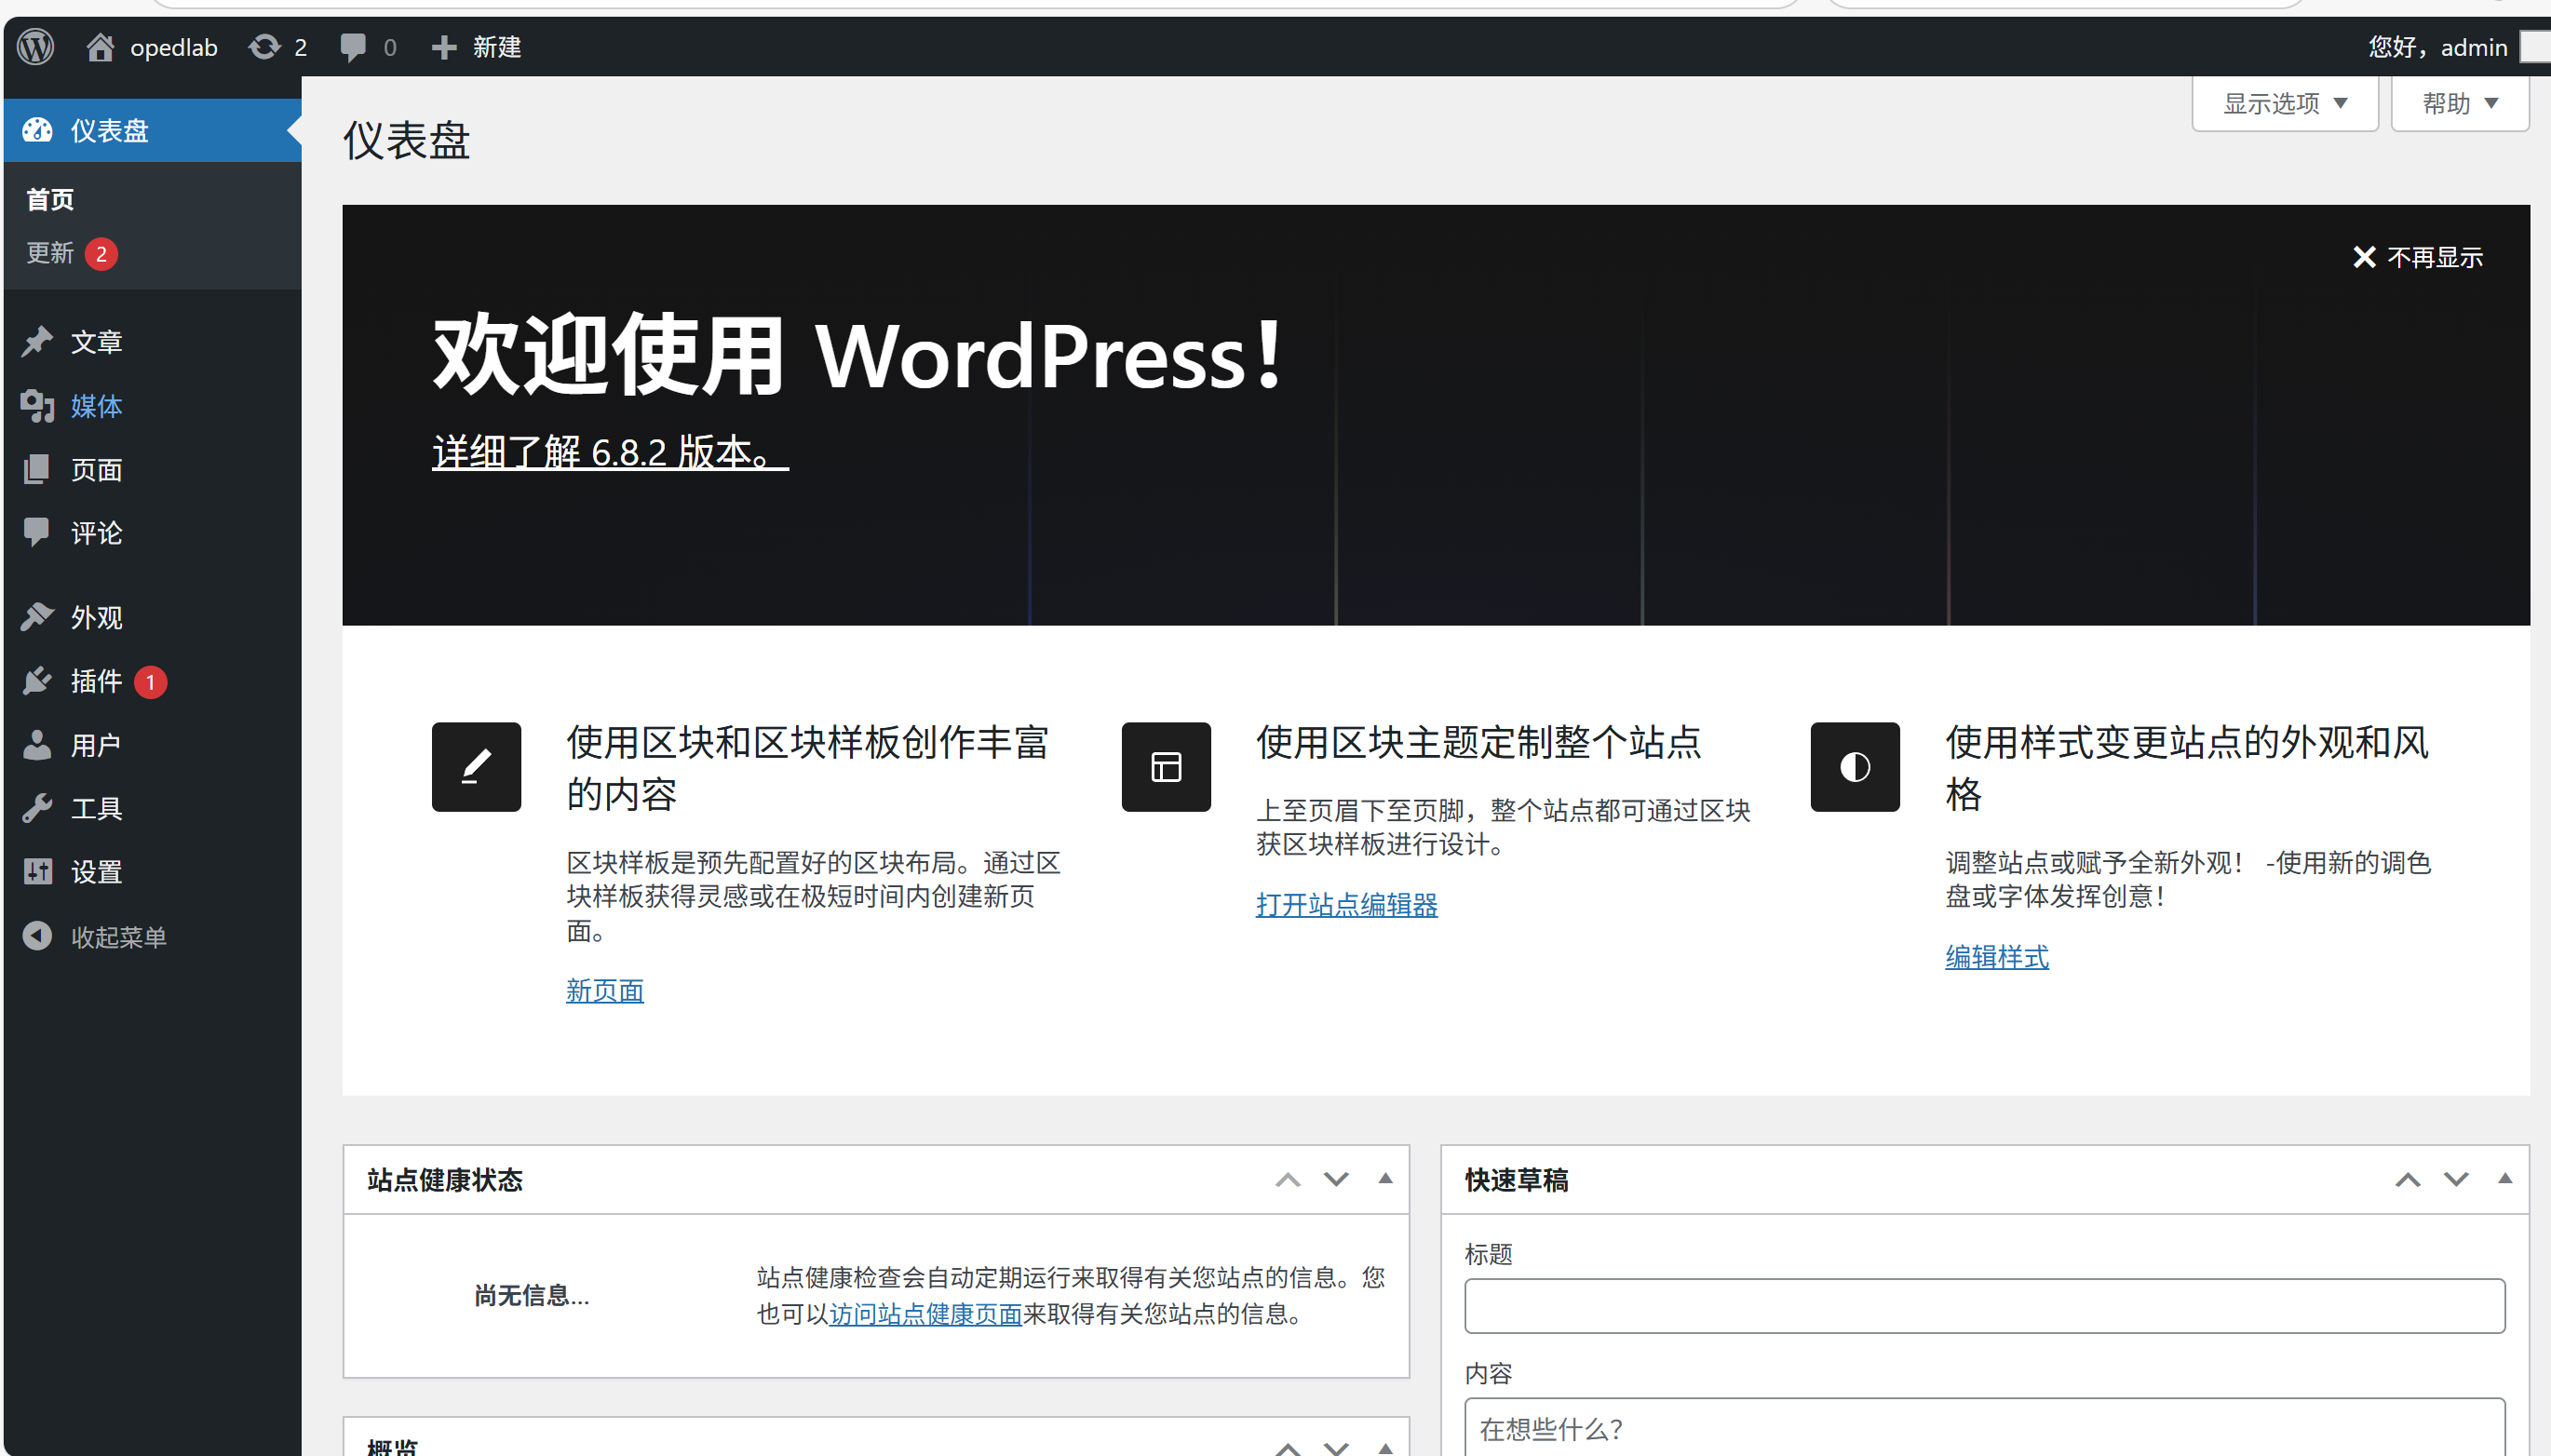This screenshot has width=2551, height=1456.
Task: Click the 插件 plug icon
Action: [x=38, y=681]
